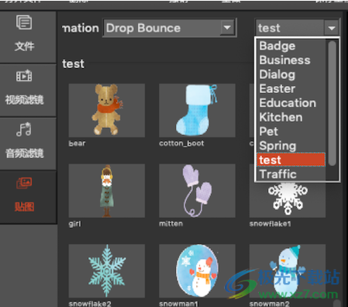Select the mitten sticker thumbnail
The image size is (348, 307).
(197, 191)
